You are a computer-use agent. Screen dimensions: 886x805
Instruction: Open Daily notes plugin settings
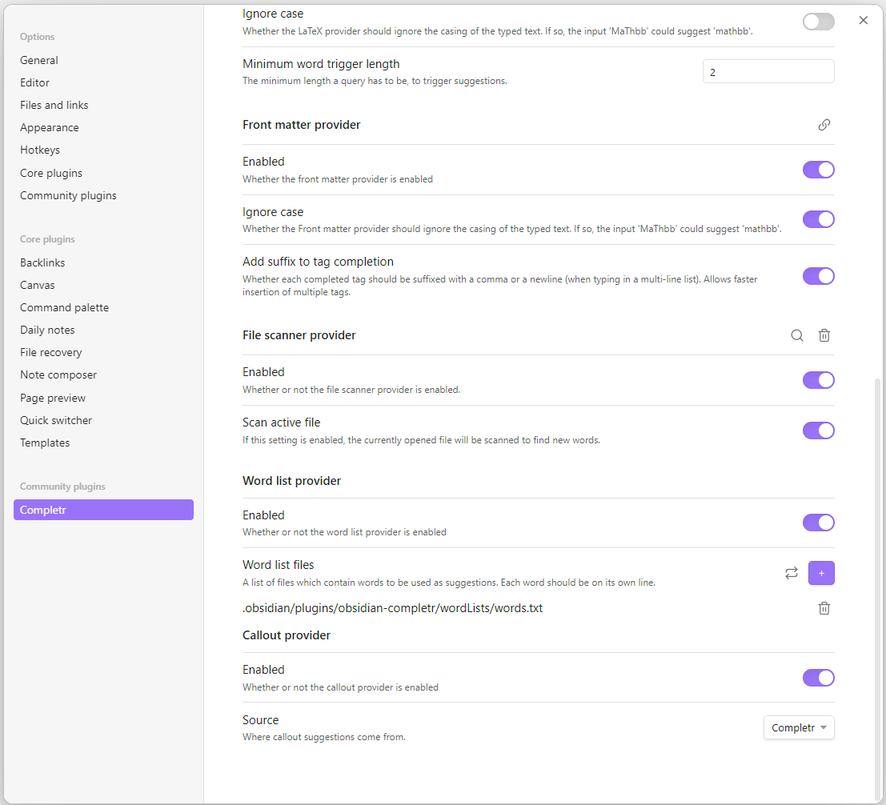(x=103, y=330)
